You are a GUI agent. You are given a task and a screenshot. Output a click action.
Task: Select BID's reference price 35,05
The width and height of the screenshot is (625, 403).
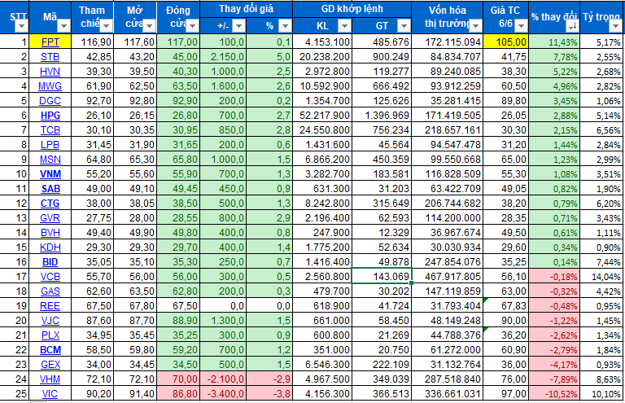click(93, 262)
